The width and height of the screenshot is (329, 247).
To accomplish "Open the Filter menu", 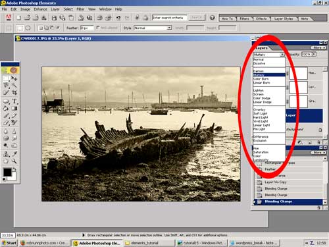I will click(x=80, y=9).
